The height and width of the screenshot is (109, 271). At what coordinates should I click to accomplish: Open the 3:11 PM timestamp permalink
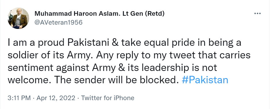tap(19, 98)
